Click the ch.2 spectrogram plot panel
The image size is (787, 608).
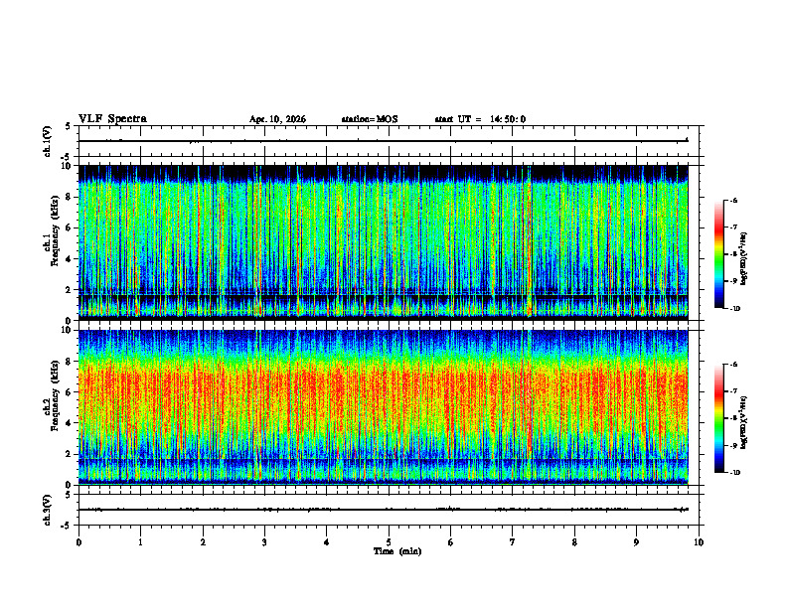(x=383, y=407)
